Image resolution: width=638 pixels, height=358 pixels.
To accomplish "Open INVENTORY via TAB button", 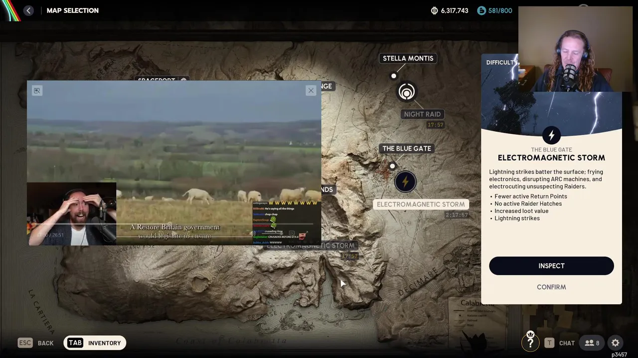I will (95, 343).
